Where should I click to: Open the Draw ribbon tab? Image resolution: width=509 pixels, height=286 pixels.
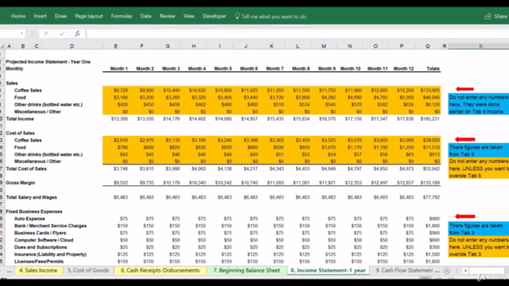[60, 16]
